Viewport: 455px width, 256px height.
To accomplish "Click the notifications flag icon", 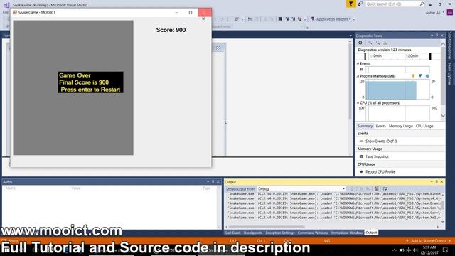I will point(350,4).
